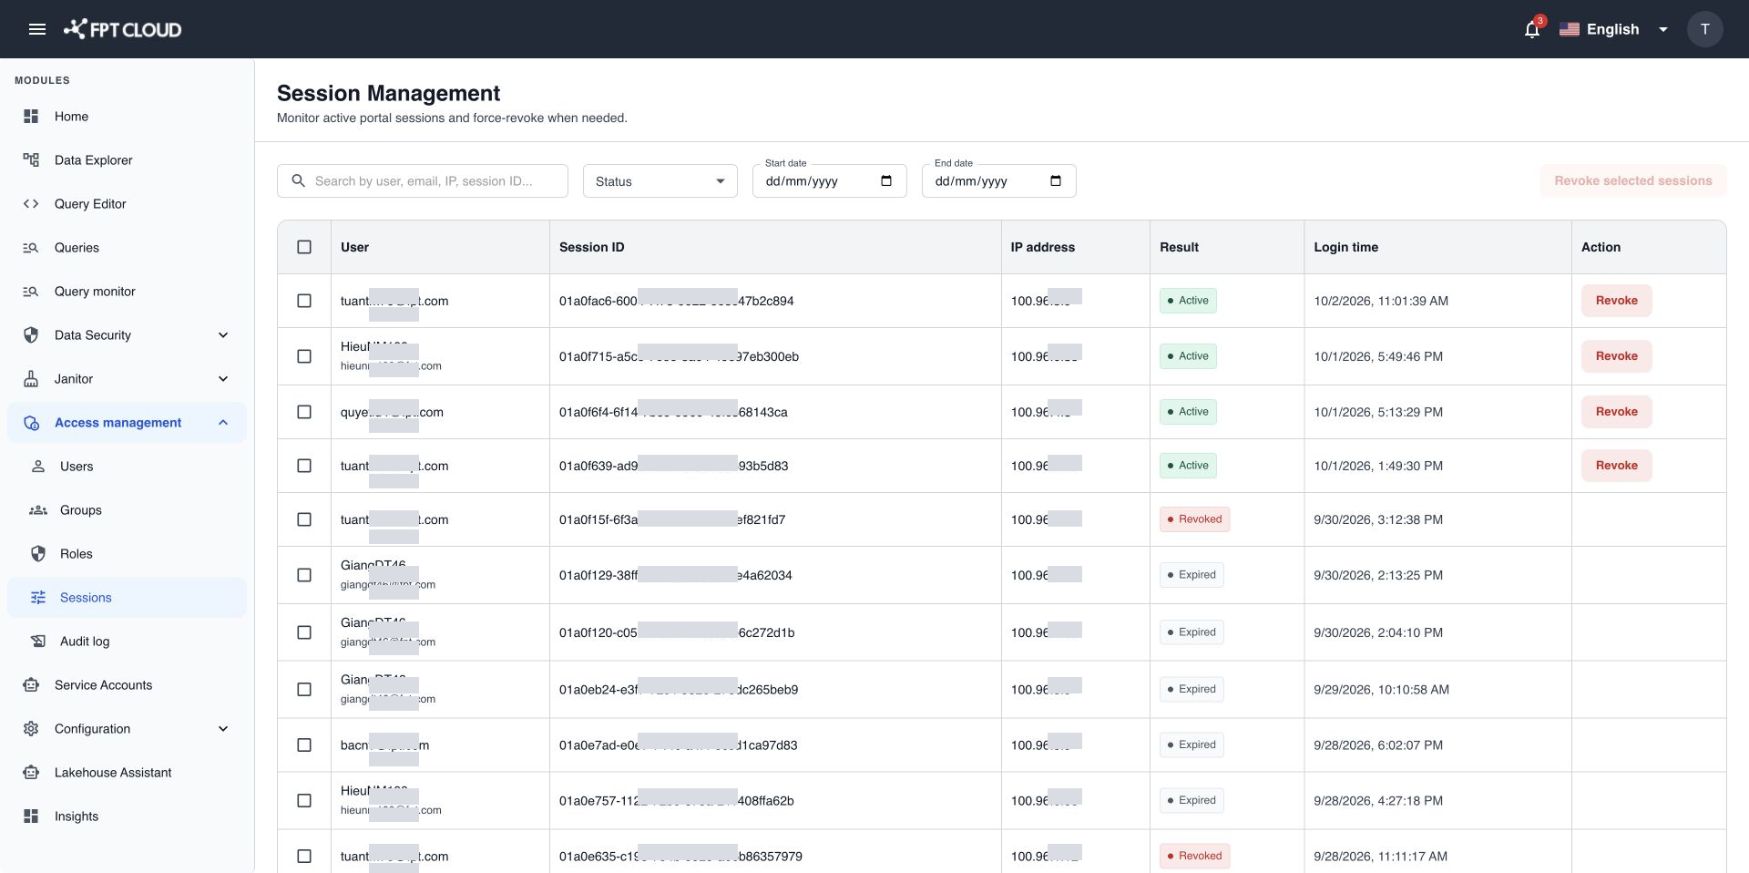Click the Audit log icon
This screenshot has height=873, width=1749.
click(x=38, y=642)
